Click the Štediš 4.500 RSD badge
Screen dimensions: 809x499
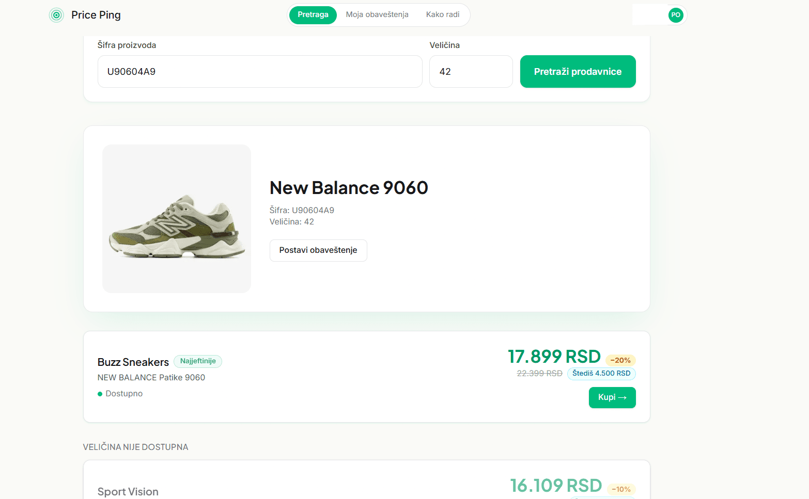(x=601, y=374)
